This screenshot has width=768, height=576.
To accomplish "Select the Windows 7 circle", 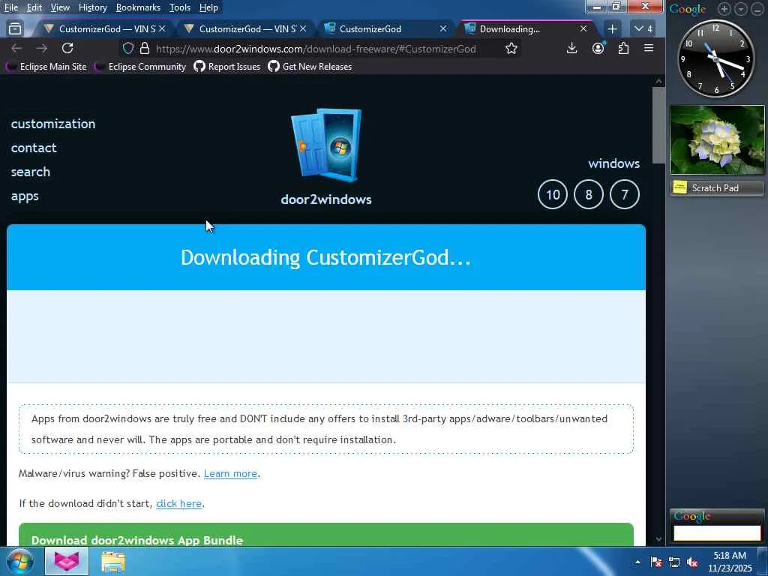I will [x=625, y=194].
